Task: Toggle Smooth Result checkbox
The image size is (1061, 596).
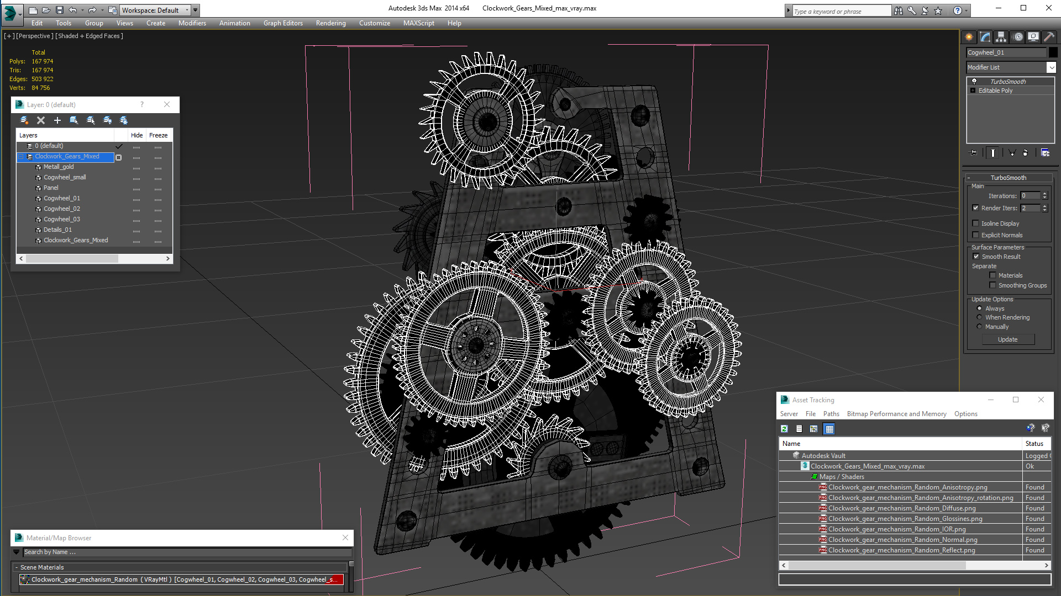Action: [976, 257]
